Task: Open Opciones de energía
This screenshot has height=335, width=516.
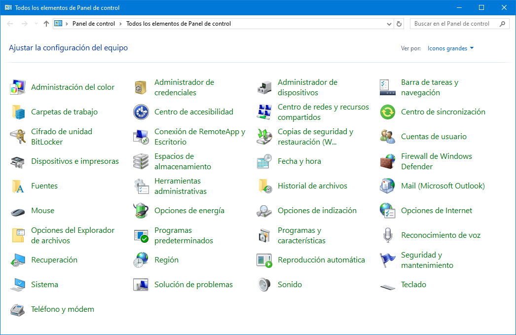Action: tap(188, 210)
